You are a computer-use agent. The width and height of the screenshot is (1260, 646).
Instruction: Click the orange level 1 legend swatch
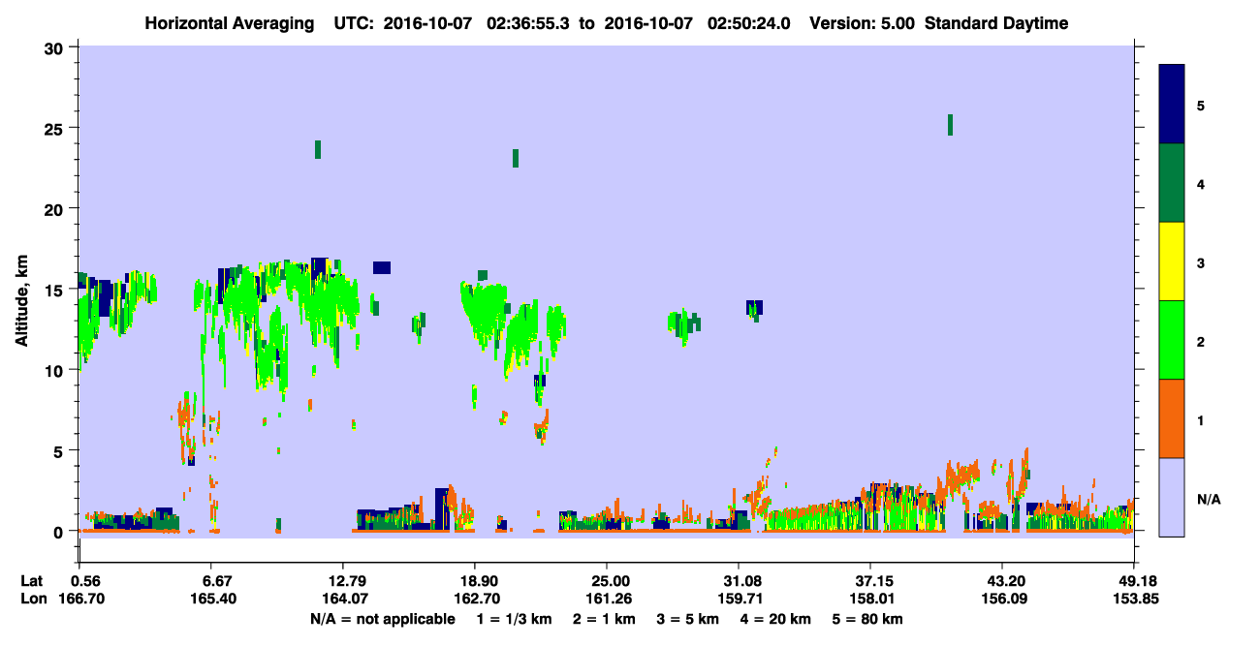pos(1172,418)
